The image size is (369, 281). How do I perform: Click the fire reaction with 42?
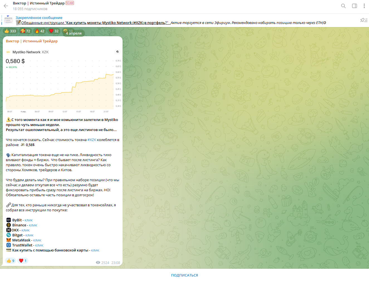click(x=40, y=31)
